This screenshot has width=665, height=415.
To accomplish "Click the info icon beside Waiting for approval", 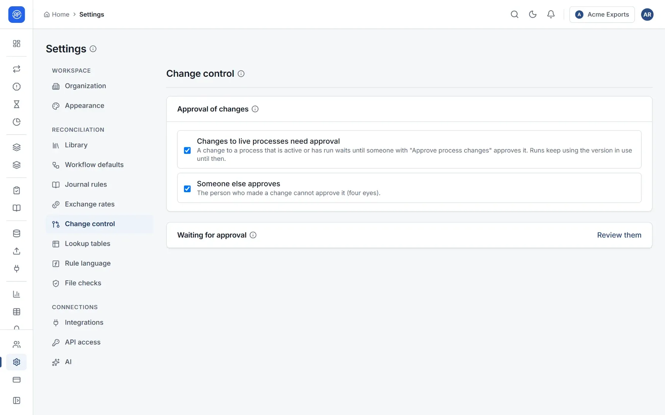I will coord(253,235).
